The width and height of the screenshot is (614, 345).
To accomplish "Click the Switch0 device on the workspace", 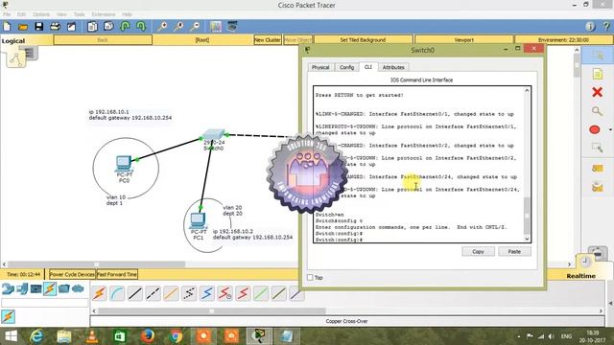I will click(213, 135).
